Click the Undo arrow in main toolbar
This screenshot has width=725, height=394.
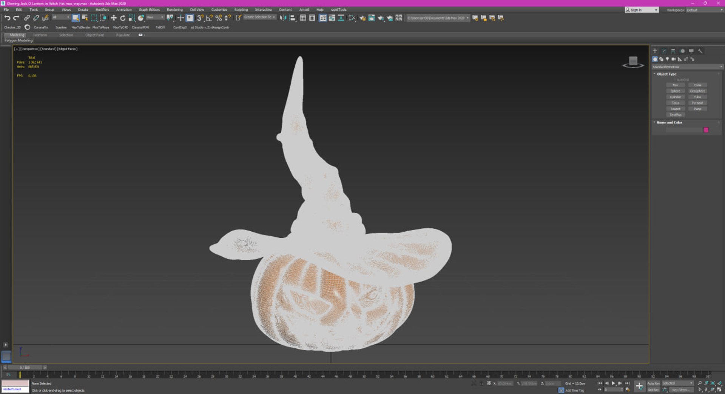pyautogui.click(x=7, y=18)
